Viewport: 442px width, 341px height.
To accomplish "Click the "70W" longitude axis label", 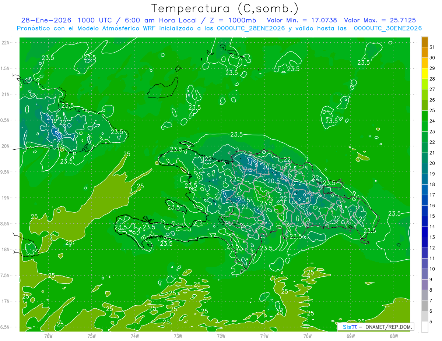I will [308, 336].
